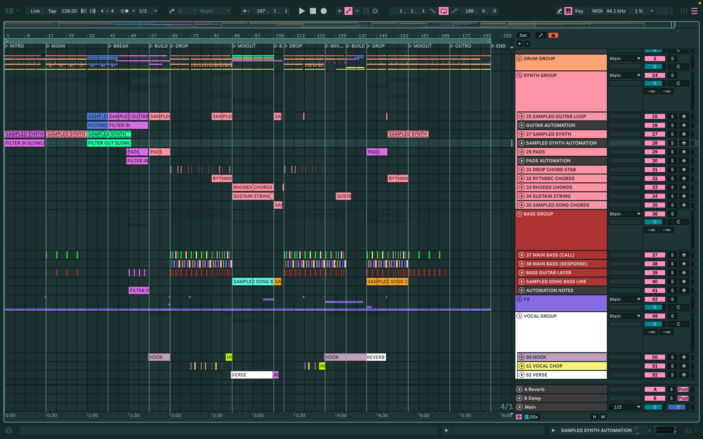Toggle the browser panel icon at top-left
The width and height of the screenshot is (703, 439).
click(10, 11)
